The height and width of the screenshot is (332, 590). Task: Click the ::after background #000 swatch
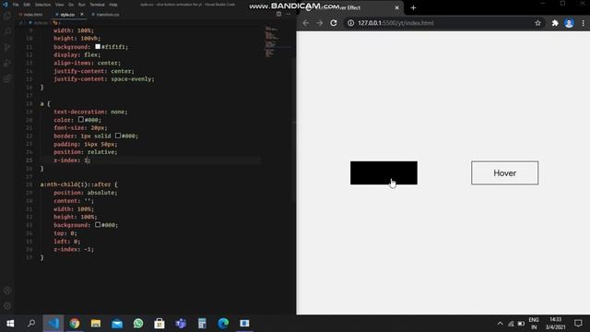tap(98, 225)
